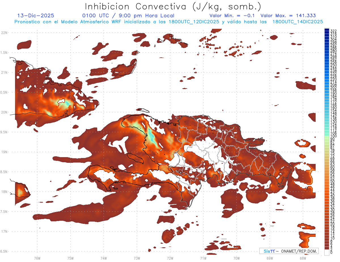Click the '8.5N' latitude tick label
This screenshot has width=340, height=262.
pyautogui.click(x=4, y=172)
